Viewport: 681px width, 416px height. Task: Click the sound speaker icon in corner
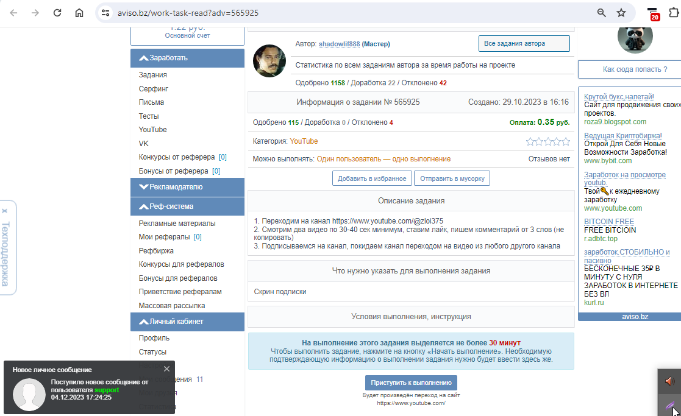[669, 381]
